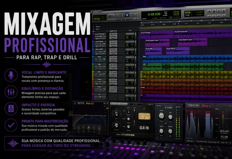This screenshot has height=159, width=232.
Task: Open the I/O column header
Action: [130, 31]
